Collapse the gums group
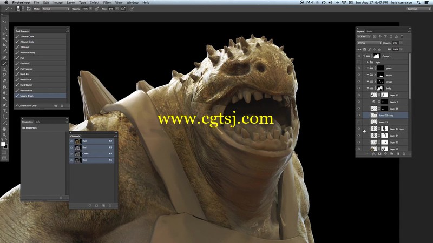 point(368,68)
